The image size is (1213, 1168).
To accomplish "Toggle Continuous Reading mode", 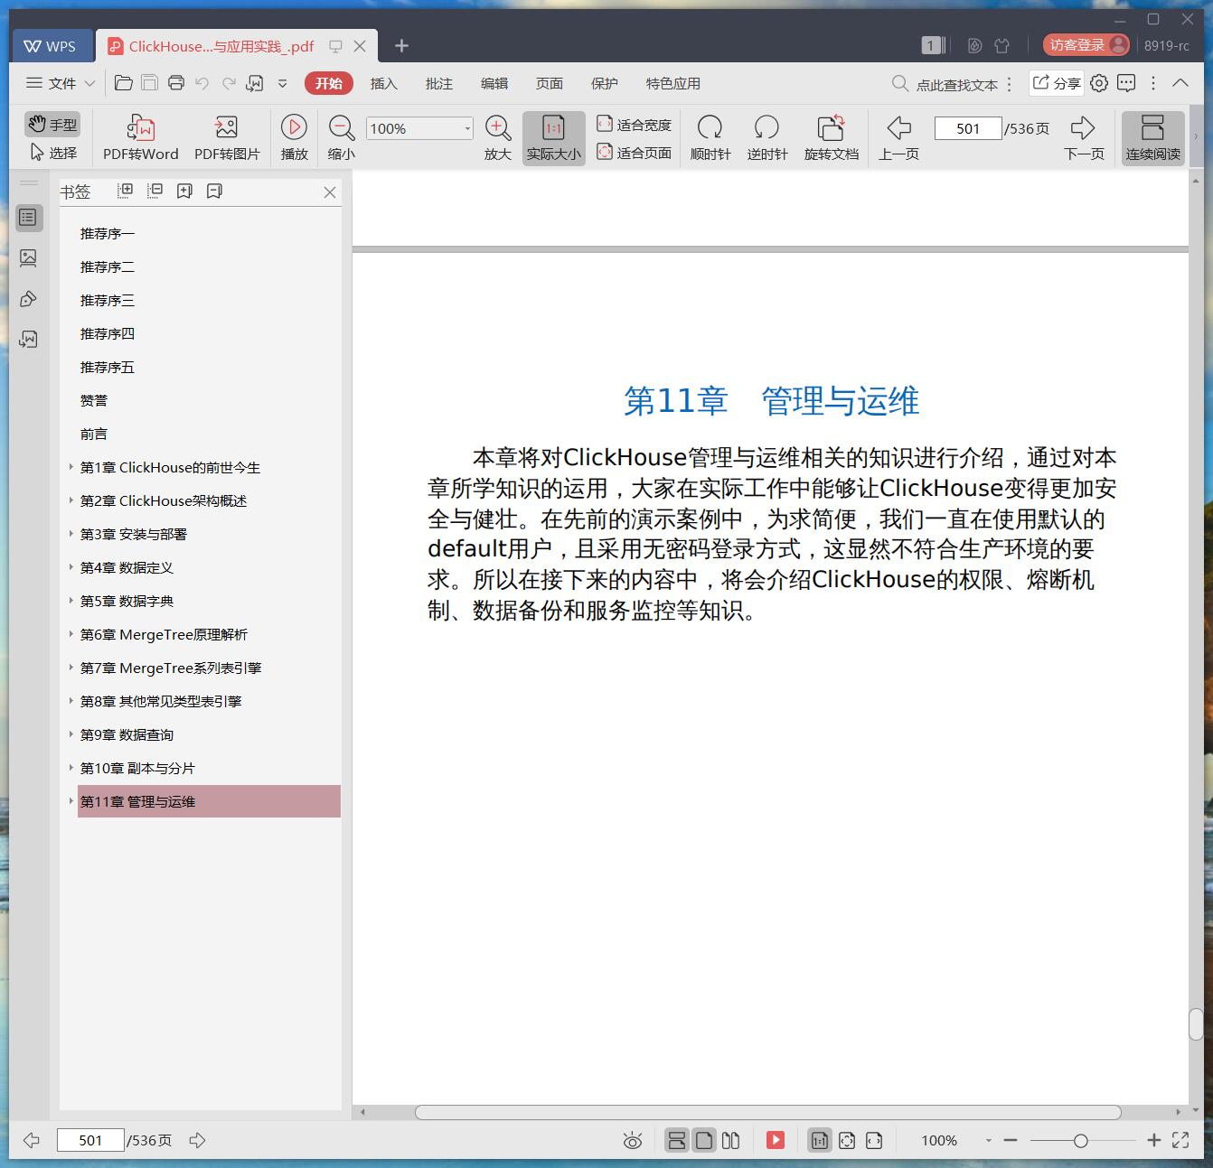I will pyautogui.click(x=1152, y=138).
